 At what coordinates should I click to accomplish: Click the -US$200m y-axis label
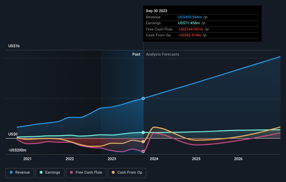click(x=17, y=150)
